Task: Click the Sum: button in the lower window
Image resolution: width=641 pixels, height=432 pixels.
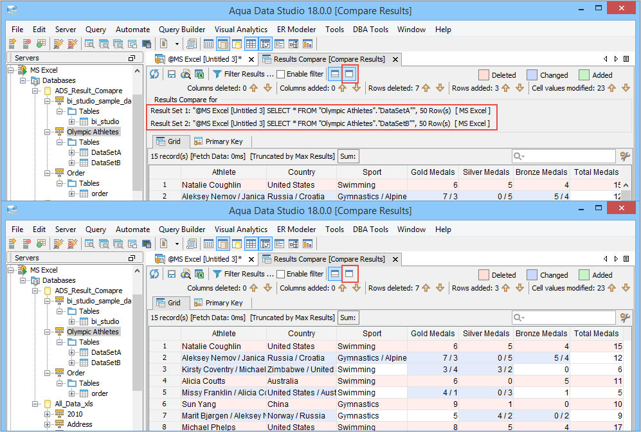Action: pyautogui.click(x=348, y=318)
